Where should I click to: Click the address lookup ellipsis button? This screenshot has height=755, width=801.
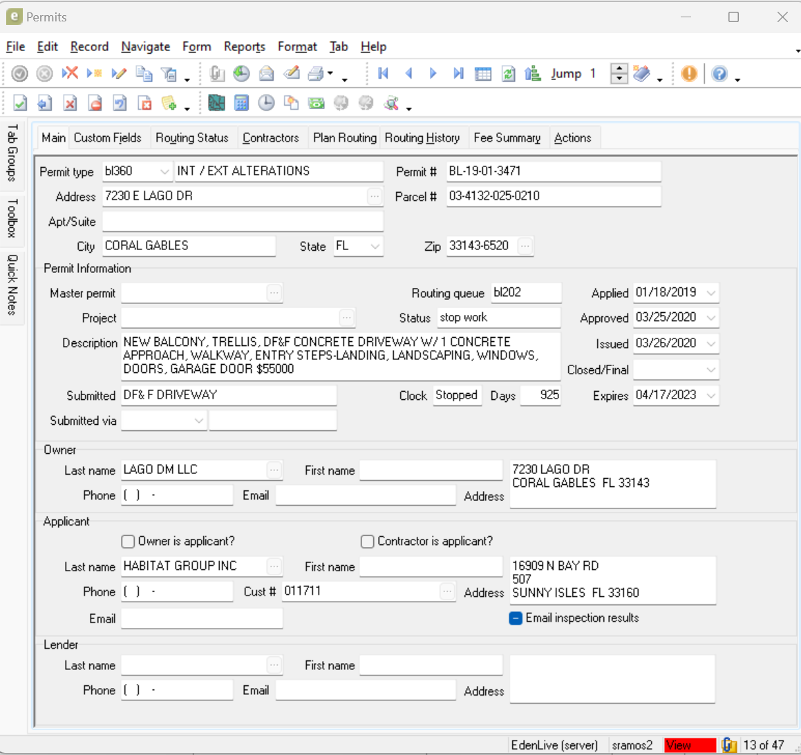[x=375, y=196]
